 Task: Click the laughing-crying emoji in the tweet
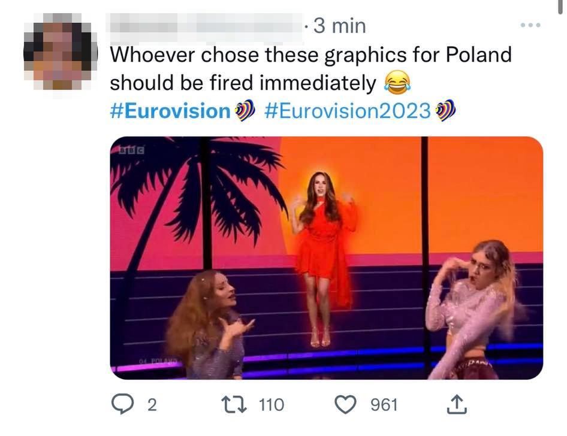coord(393,83)
